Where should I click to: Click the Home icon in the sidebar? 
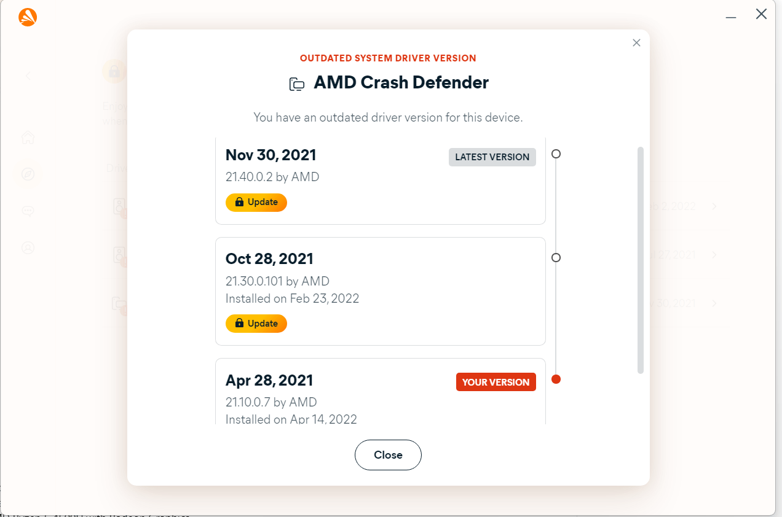click(x=28, y=137)
